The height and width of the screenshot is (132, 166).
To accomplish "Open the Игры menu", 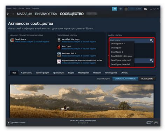I will pos(28,8).
